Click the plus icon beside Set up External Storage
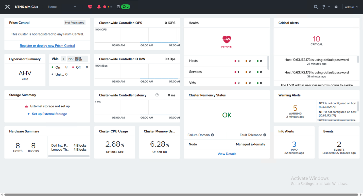This screenshot has width=363, height=196. tap(29, 114)
